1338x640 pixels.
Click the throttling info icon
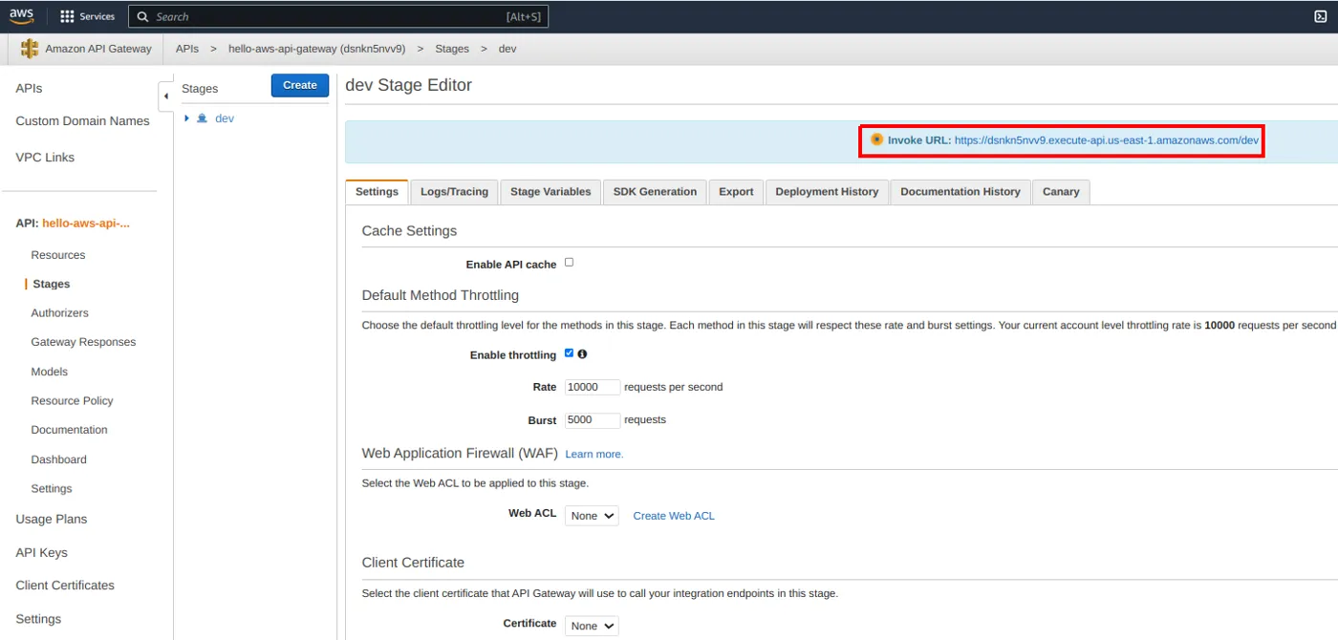582,353
